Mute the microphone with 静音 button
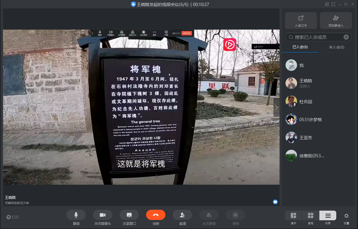 (x=76, y=215)
